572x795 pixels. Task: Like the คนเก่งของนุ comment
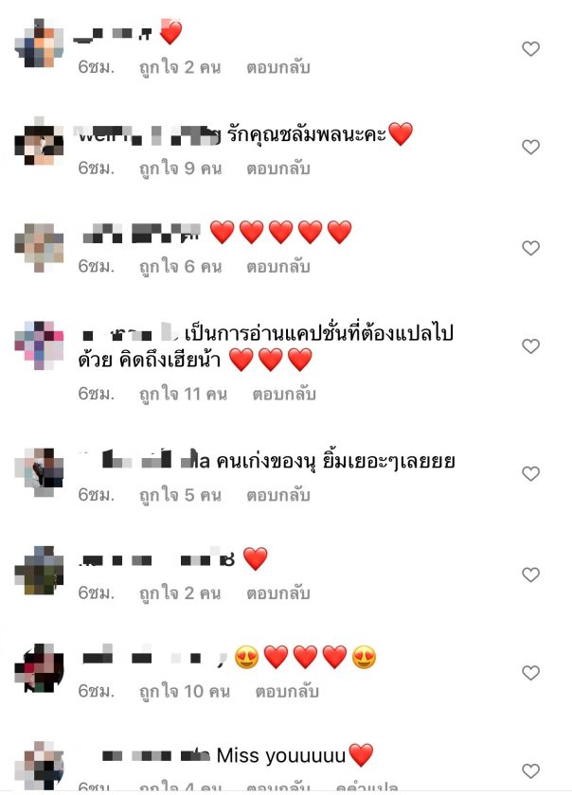click(x=530, y=473)
